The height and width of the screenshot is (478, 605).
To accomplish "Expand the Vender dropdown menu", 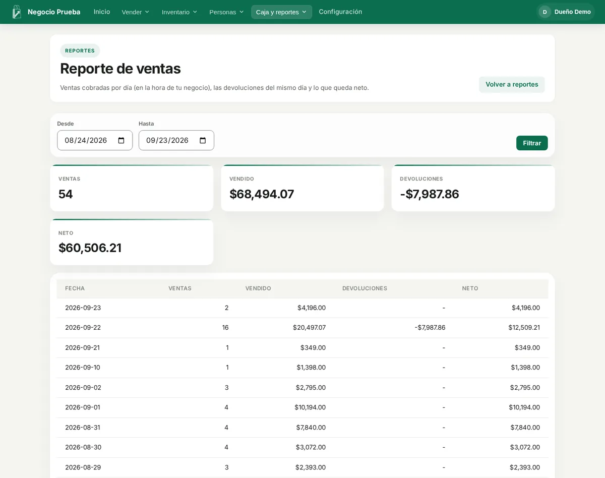I will coord(136,12).
